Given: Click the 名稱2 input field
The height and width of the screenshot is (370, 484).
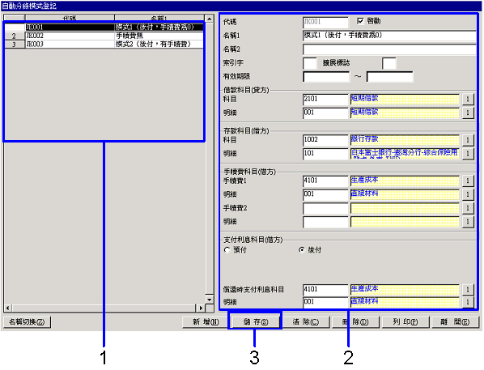Looking at the screenshot, I should pyautogui.click(x=389, y=49).
